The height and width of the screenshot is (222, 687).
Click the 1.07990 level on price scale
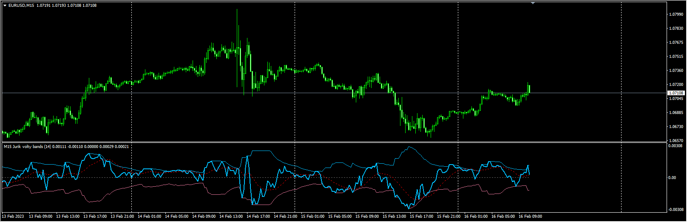pos(676,14)
